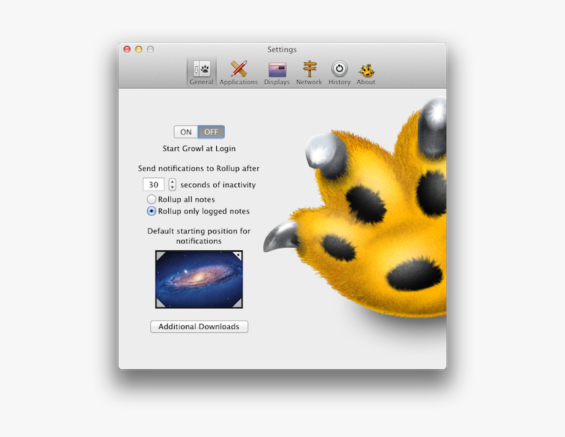Open the History settings pane
The image size is (565, 437).
339,69
